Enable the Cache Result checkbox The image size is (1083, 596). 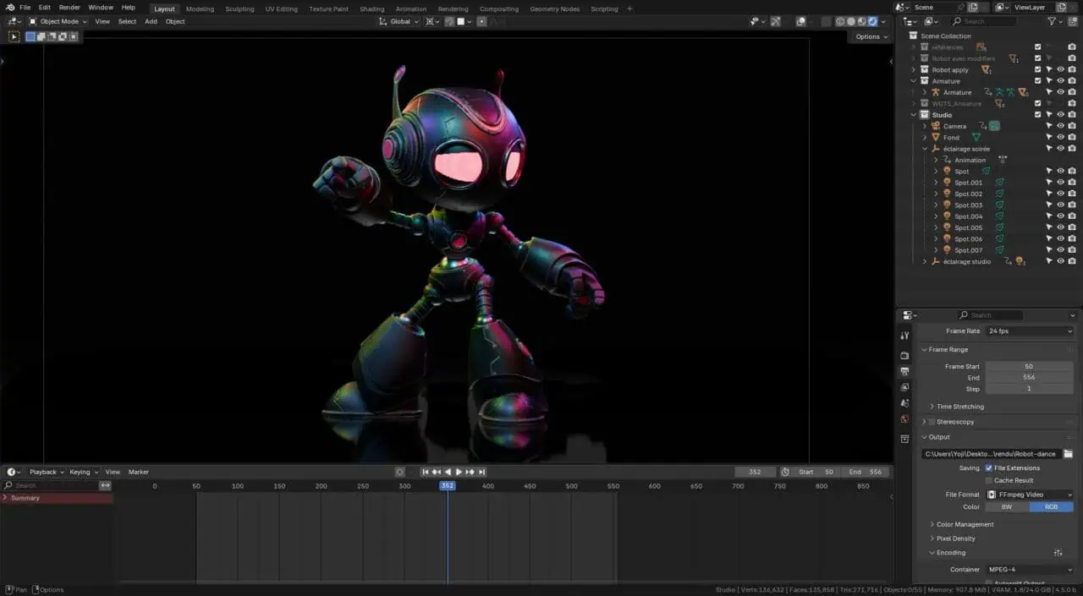coord(988,480)
